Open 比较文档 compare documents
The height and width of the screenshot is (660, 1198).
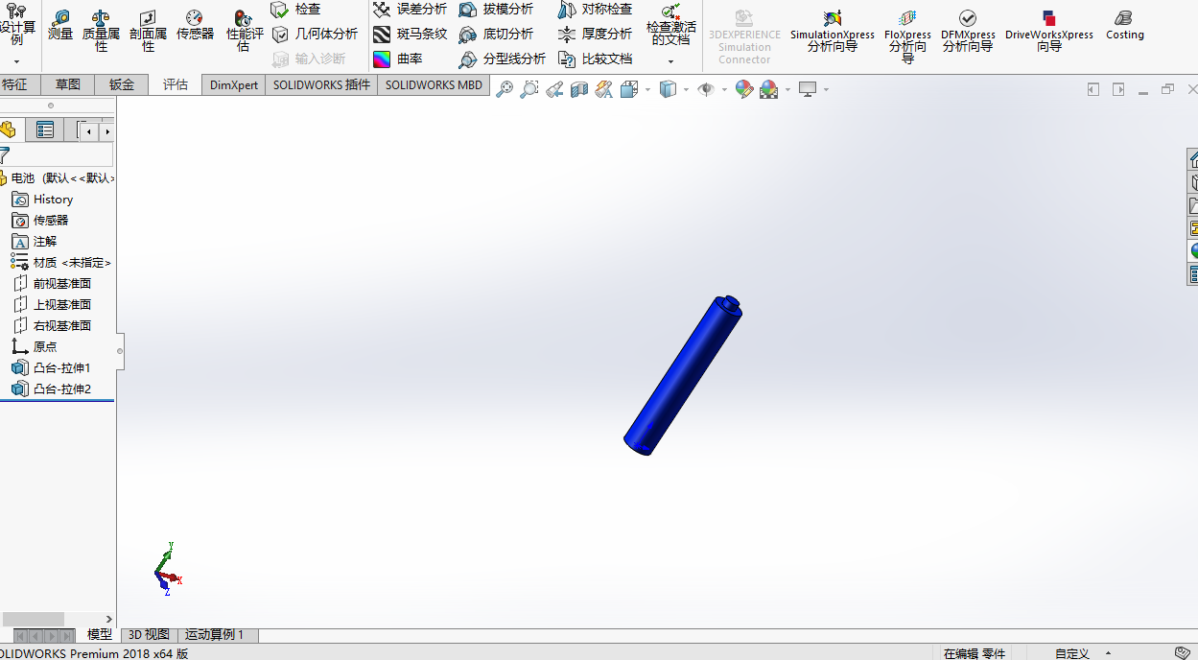point(595,59)
